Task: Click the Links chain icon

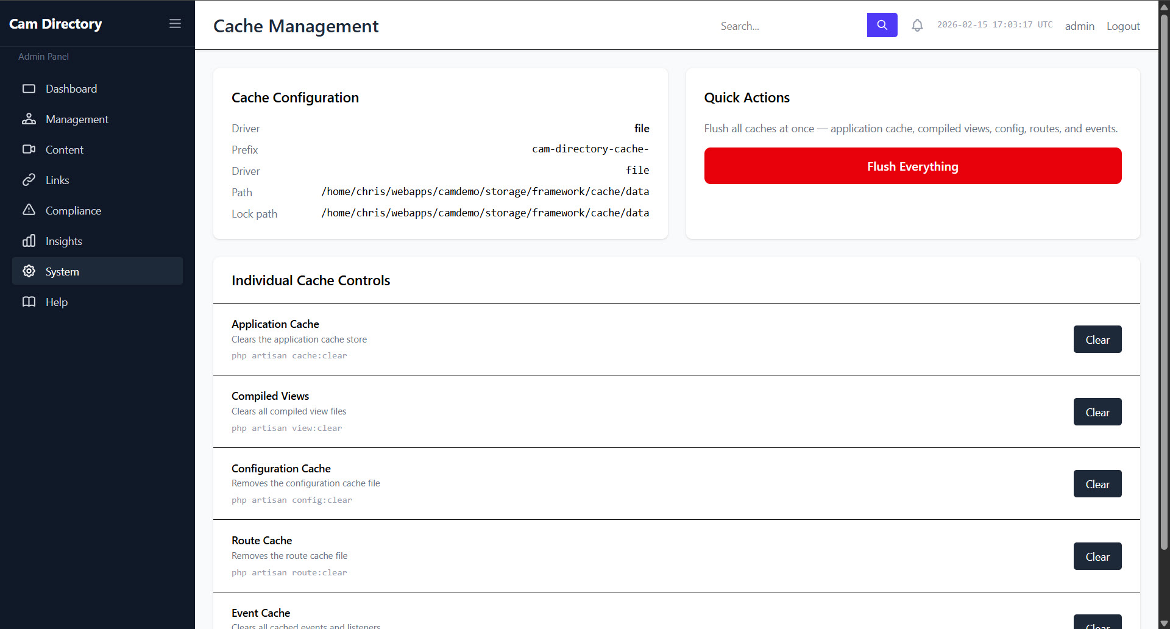Action: click(x=29, y=180)
